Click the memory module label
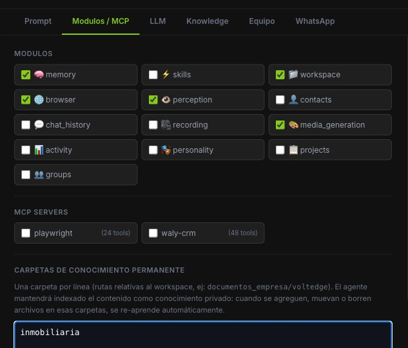408x348 pixels. (x=61, y=75)
